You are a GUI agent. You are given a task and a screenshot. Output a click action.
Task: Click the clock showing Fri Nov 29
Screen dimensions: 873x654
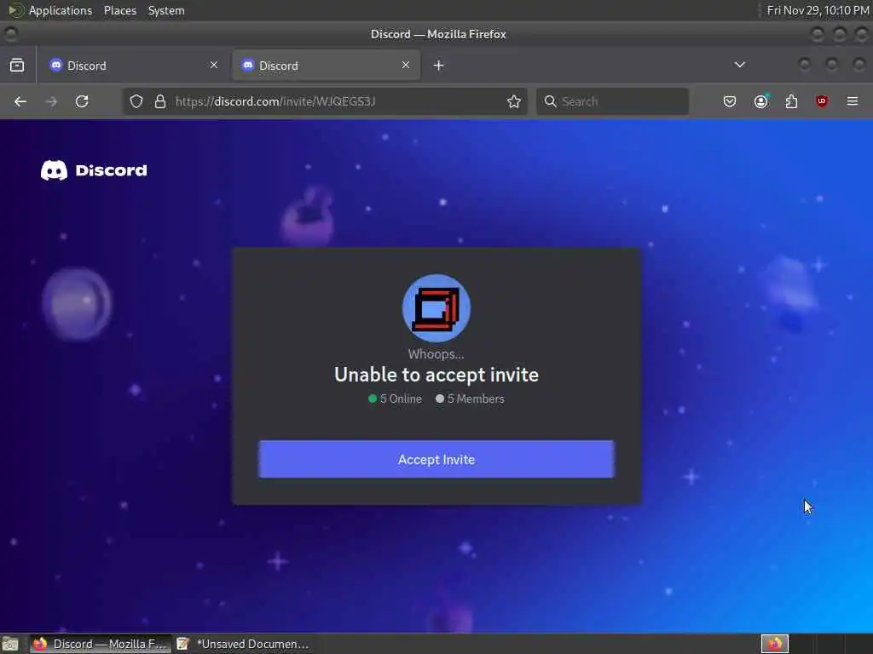pyautogui.click(x=818, y=10)
